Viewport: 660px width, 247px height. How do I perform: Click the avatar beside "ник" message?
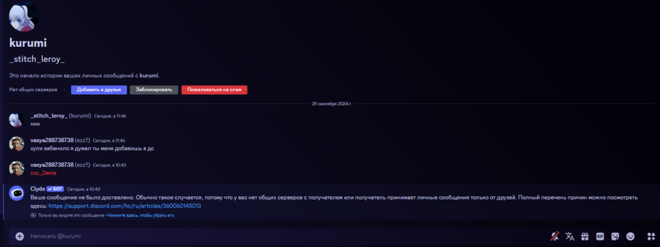click(x=16, y=120)
